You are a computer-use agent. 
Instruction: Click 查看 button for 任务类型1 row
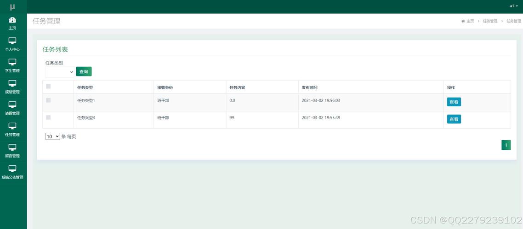(454, 102)
